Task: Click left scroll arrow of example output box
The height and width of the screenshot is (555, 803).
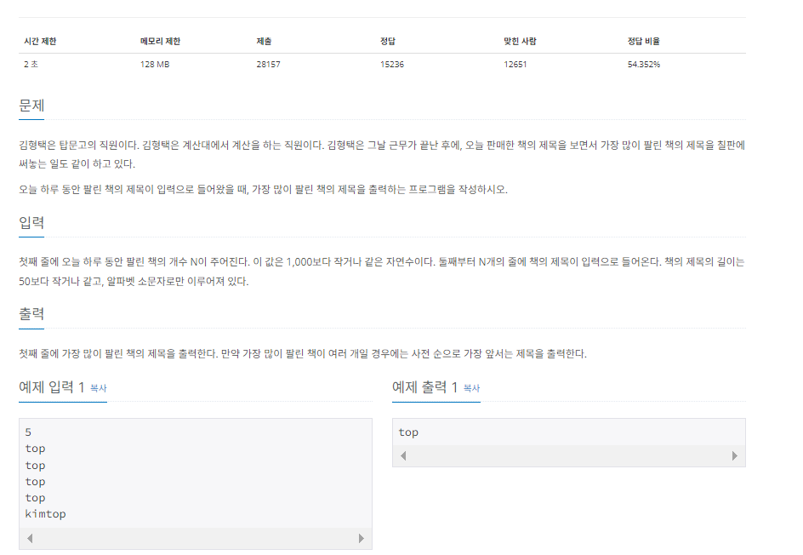Action: click(x=403, y=455)
